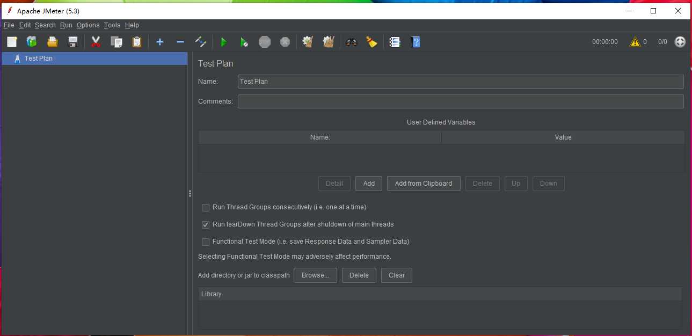Click the Toggle enable/disable icon
Image resolution: width=692 pixels, height=336 pixels.
[201, 42]
